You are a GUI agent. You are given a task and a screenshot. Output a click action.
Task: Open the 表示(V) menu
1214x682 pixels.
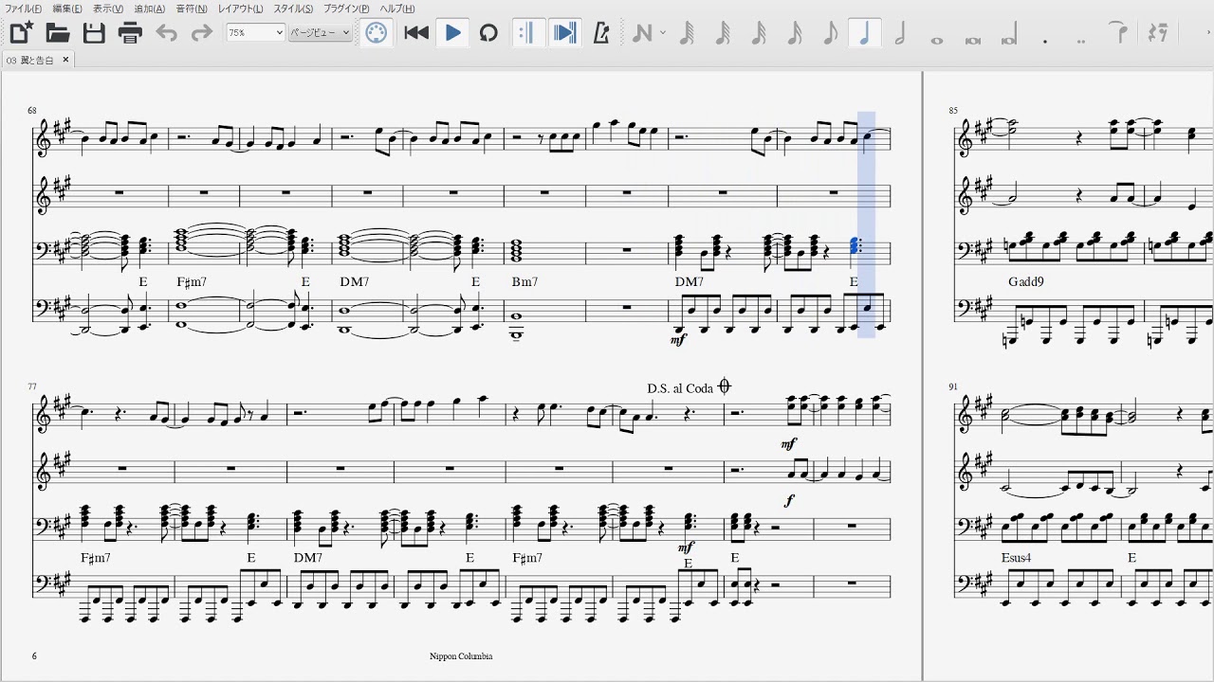107,9
